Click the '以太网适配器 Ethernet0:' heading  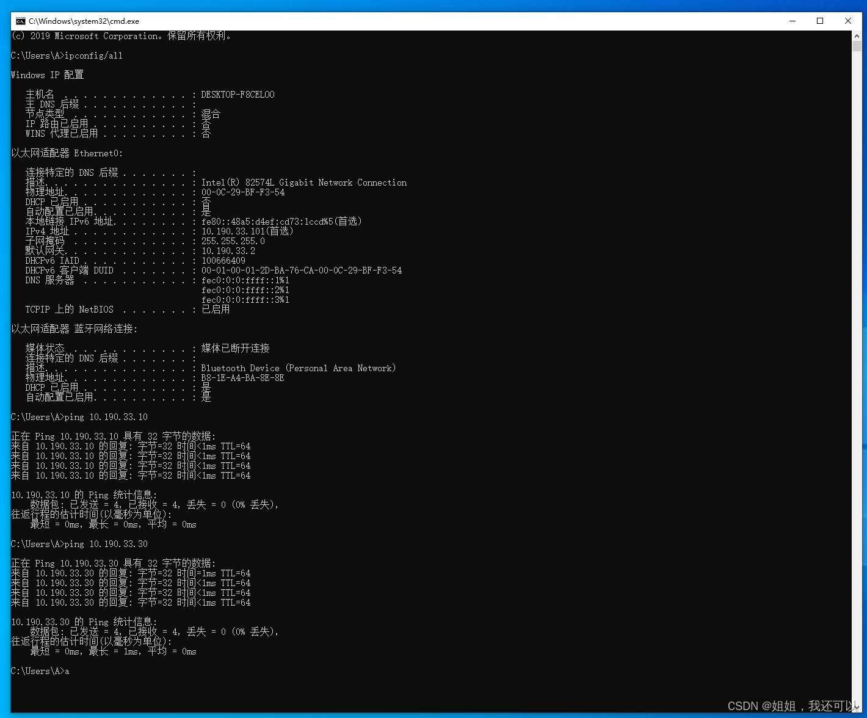67,153
